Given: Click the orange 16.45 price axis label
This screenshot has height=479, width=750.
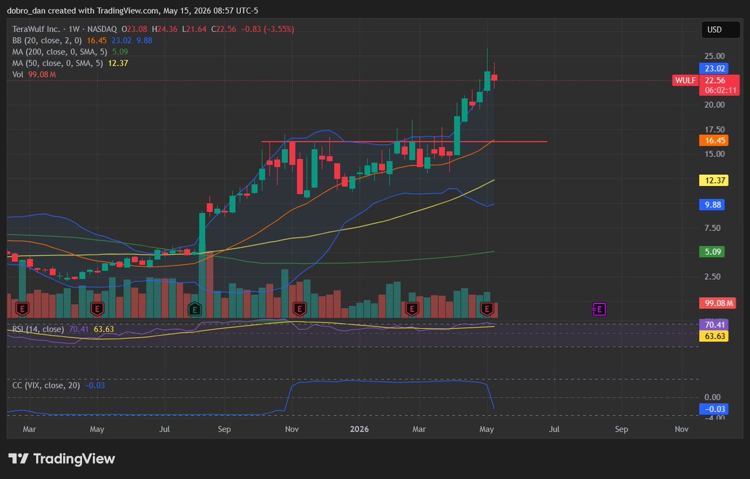Looking at the screenshot, I should pos(714,140).
